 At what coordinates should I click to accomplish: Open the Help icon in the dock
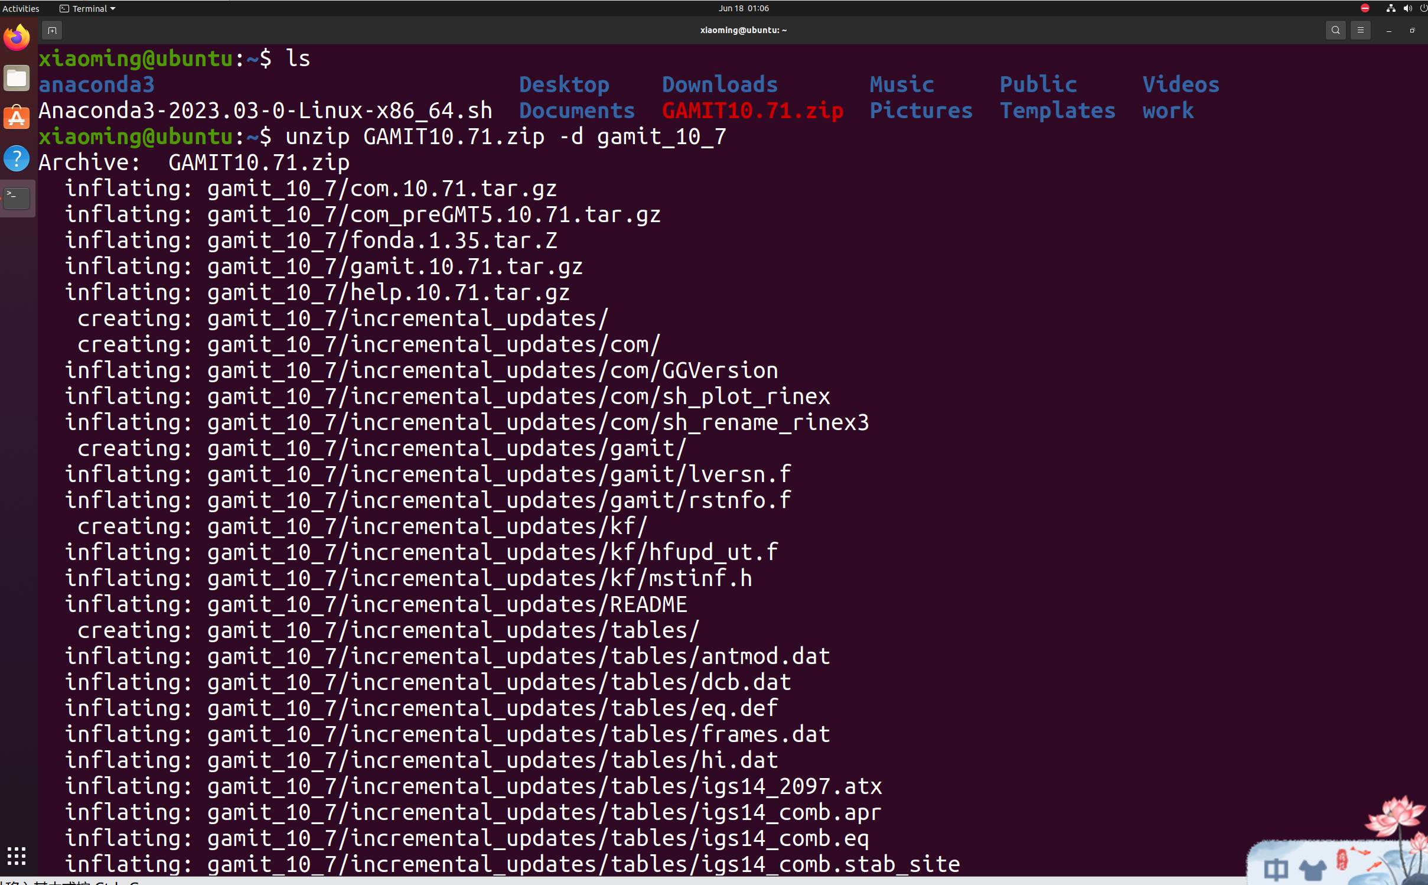[17, 158]
